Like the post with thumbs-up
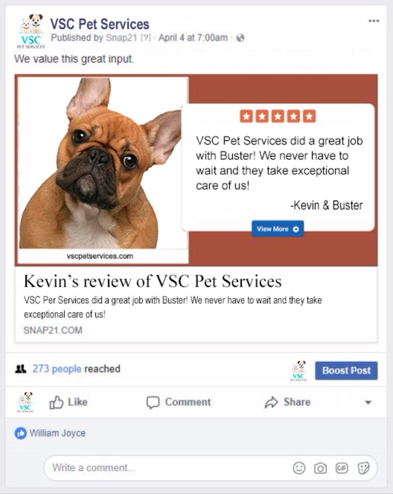The height and width of the screenshot is (494, 393). point(68,402)
